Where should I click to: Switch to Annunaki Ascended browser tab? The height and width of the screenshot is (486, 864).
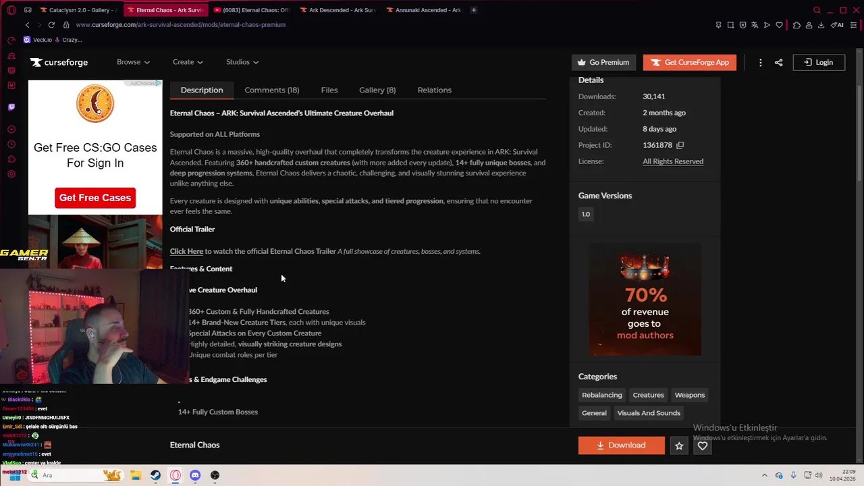click(424, 10)
